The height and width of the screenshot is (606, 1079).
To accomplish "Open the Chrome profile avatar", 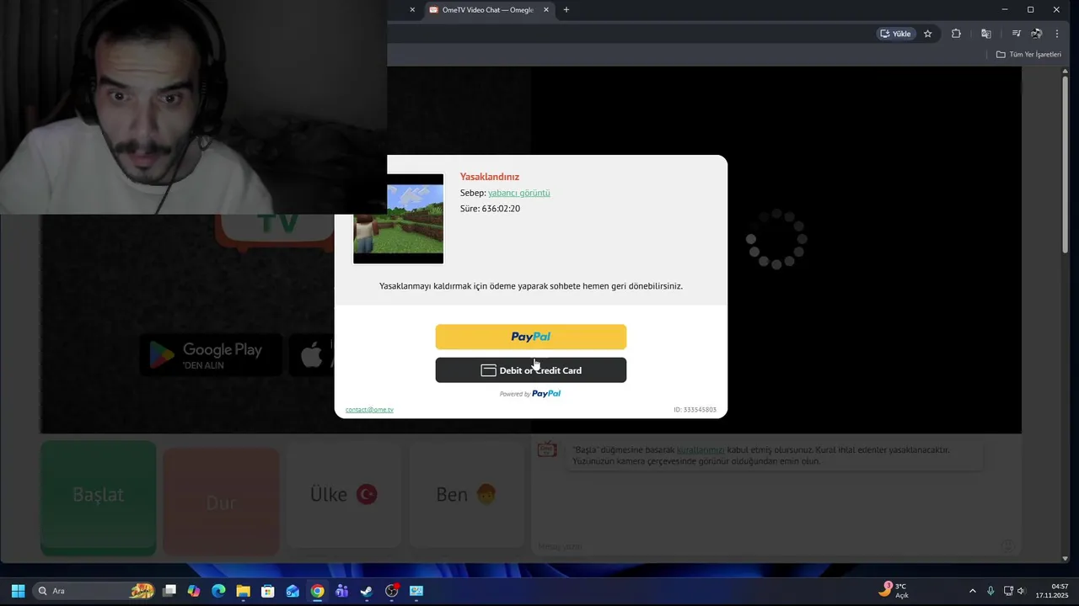I will pyautogui.click(x=1036, y=34).
